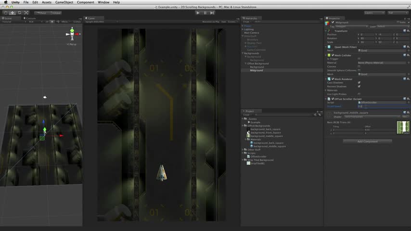
Task: Toggle scene audio speaker icon
Action: [57, 22]
